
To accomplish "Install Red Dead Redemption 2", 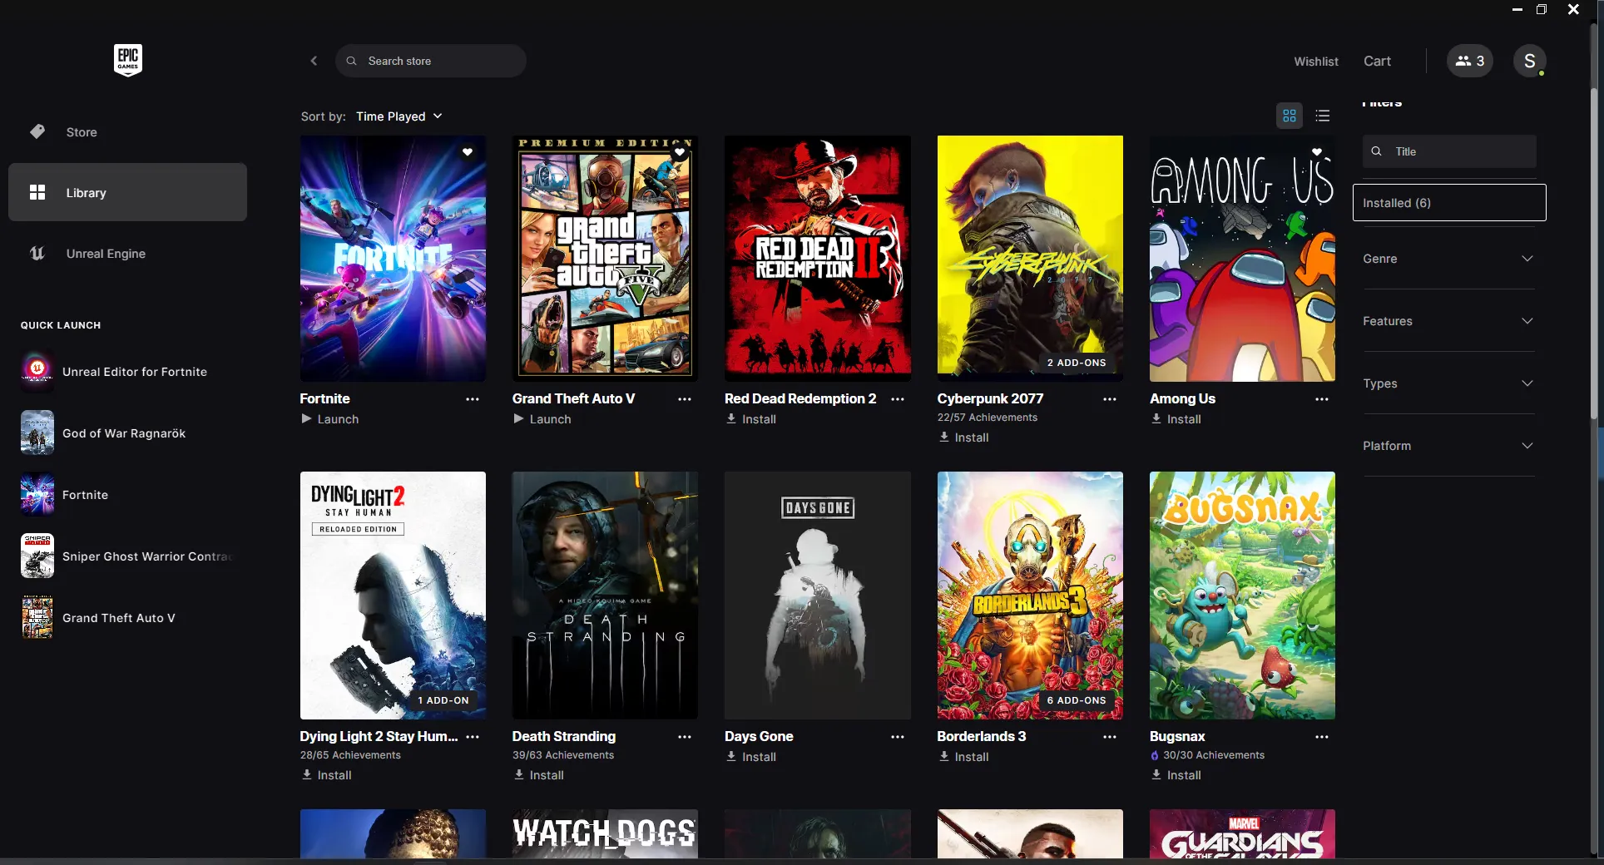I will coord(751,419).
